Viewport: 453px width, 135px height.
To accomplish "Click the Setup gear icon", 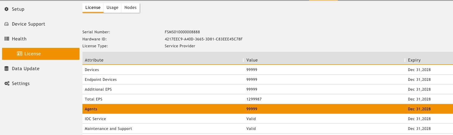I will pyautogui.click(x=7, y=9).
